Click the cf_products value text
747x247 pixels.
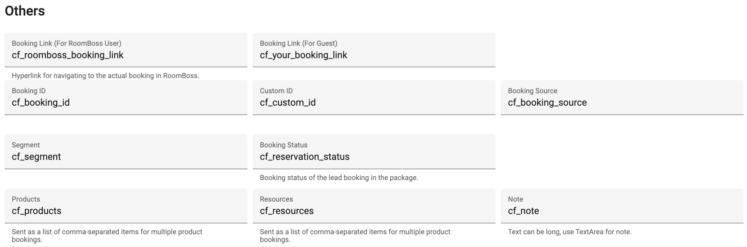pos(37,211)
